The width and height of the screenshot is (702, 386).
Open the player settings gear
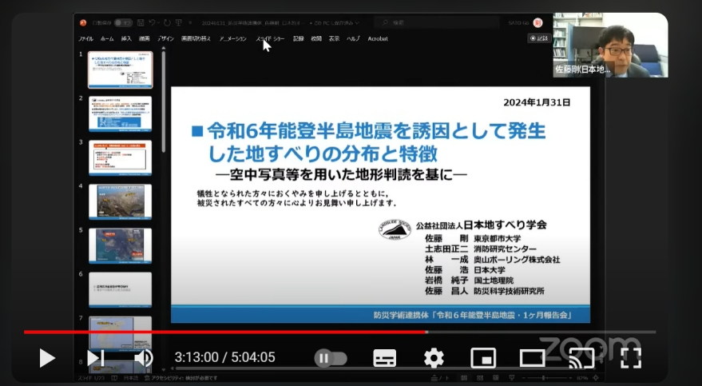[x=434, y=358]
